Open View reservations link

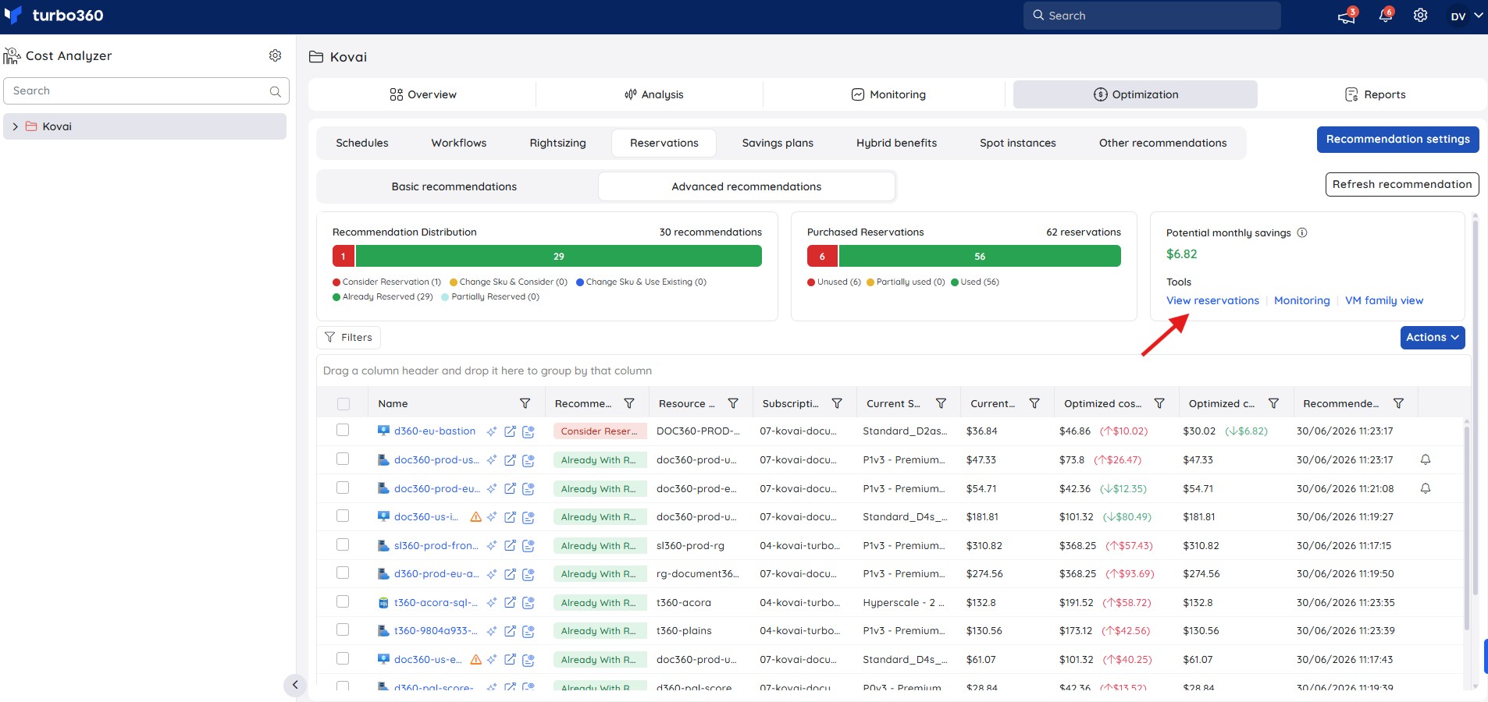(x=1212, y=300)
